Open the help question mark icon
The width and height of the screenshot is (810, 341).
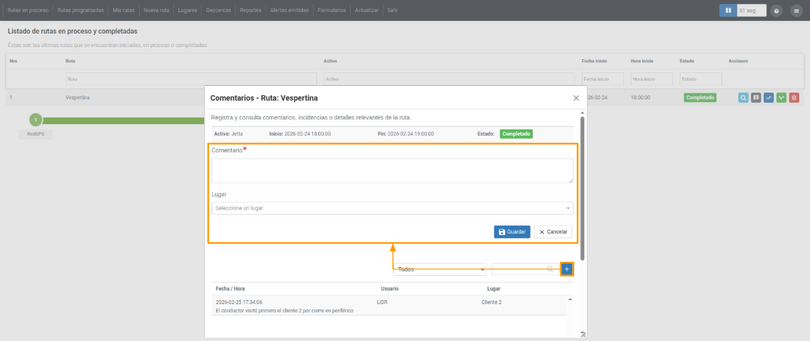pyautogui.click(x=776, y=11)
